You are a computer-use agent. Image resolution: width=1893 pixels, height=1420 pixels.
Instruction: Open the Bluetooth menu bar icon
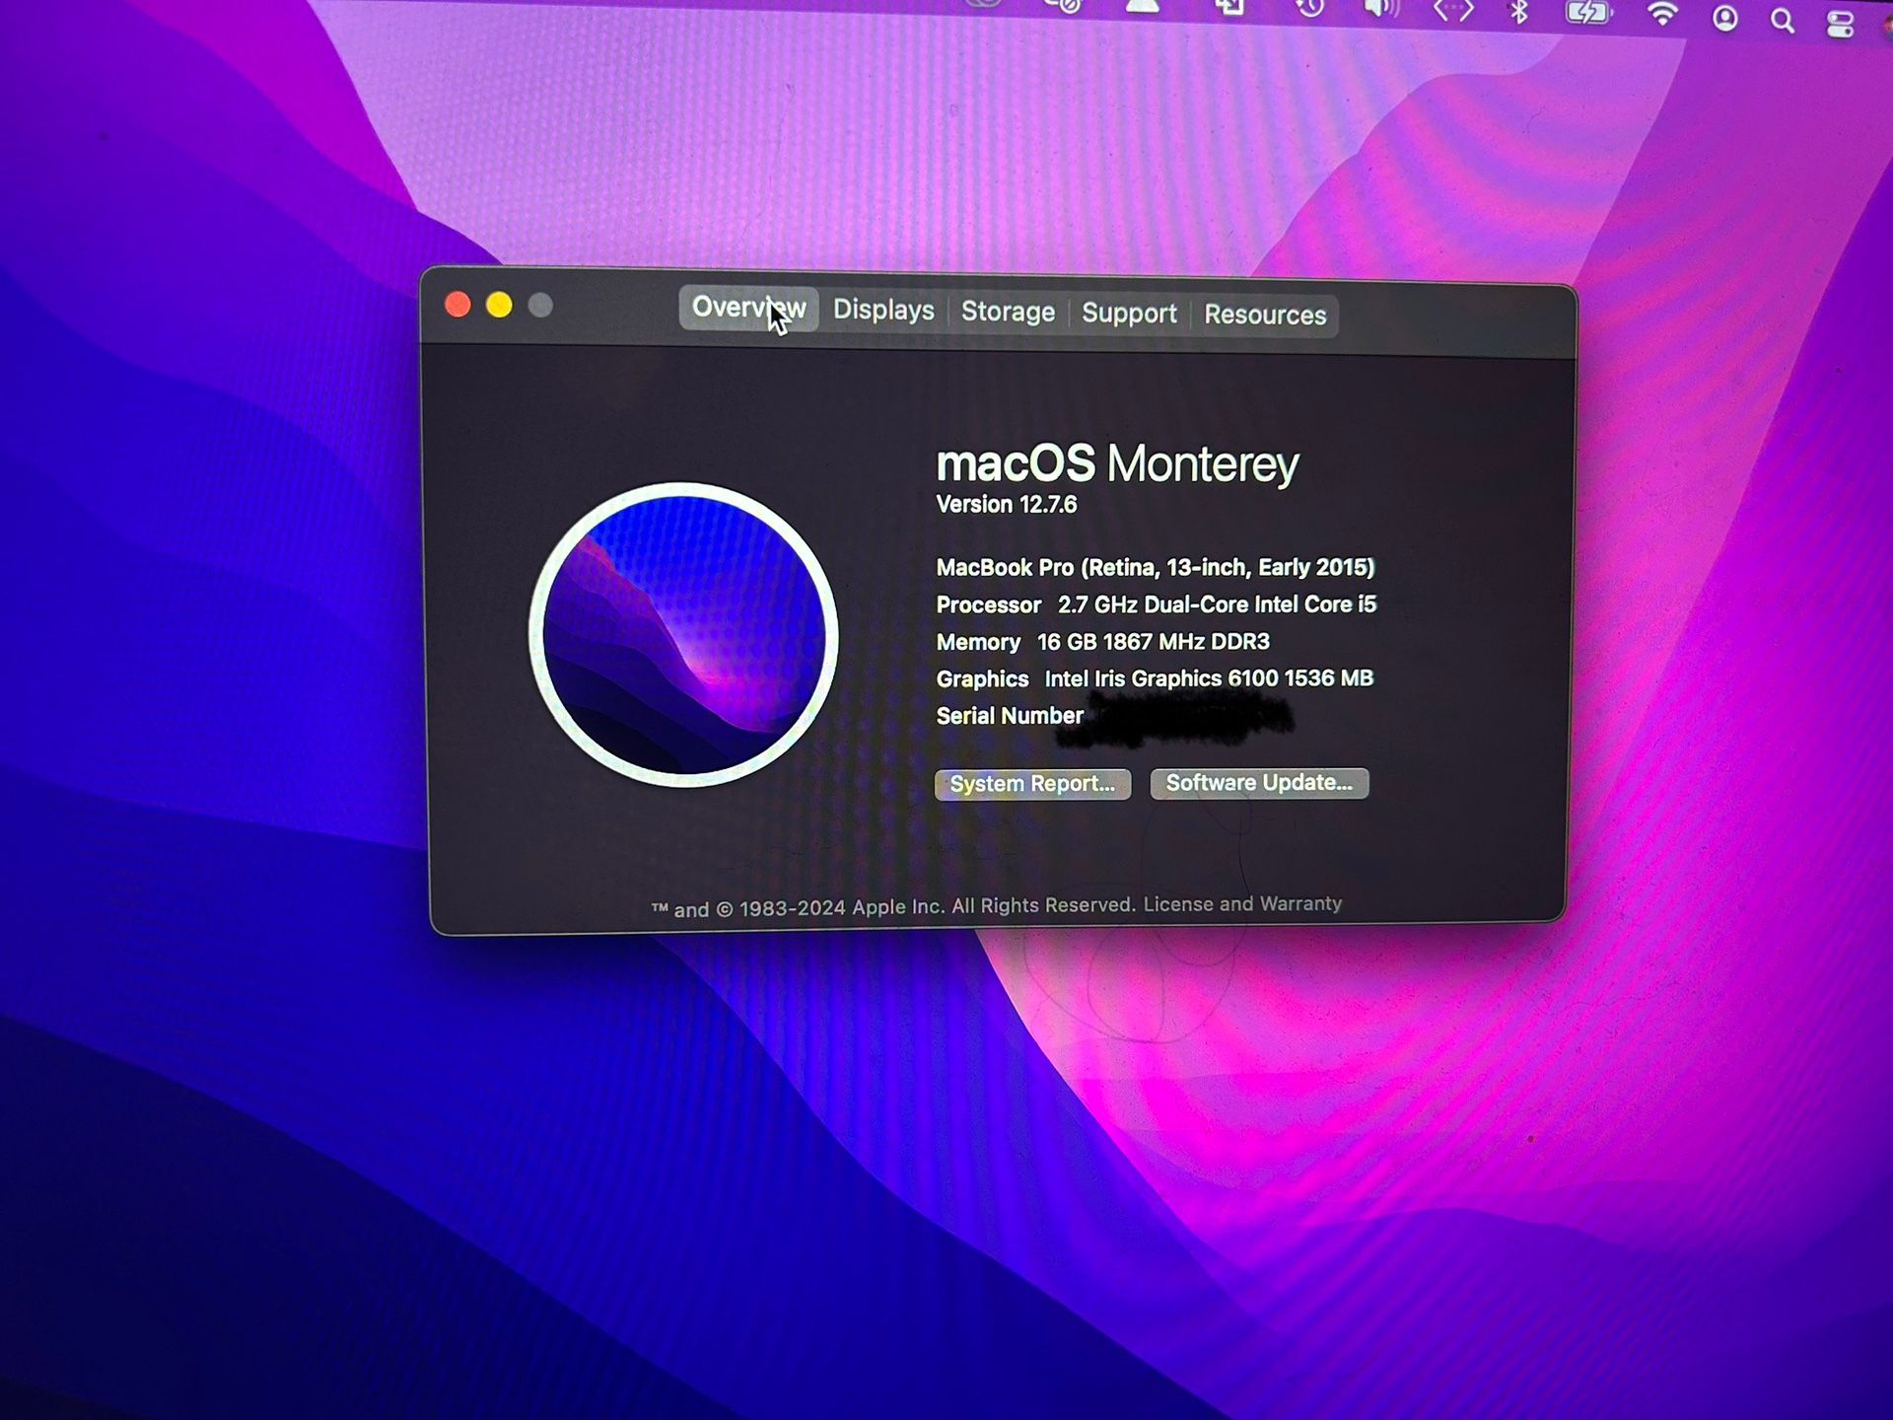click(1519, 13)
